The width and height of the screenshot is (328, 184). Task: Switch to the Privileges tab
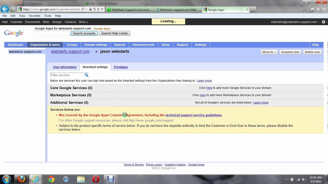pos(121,67)
